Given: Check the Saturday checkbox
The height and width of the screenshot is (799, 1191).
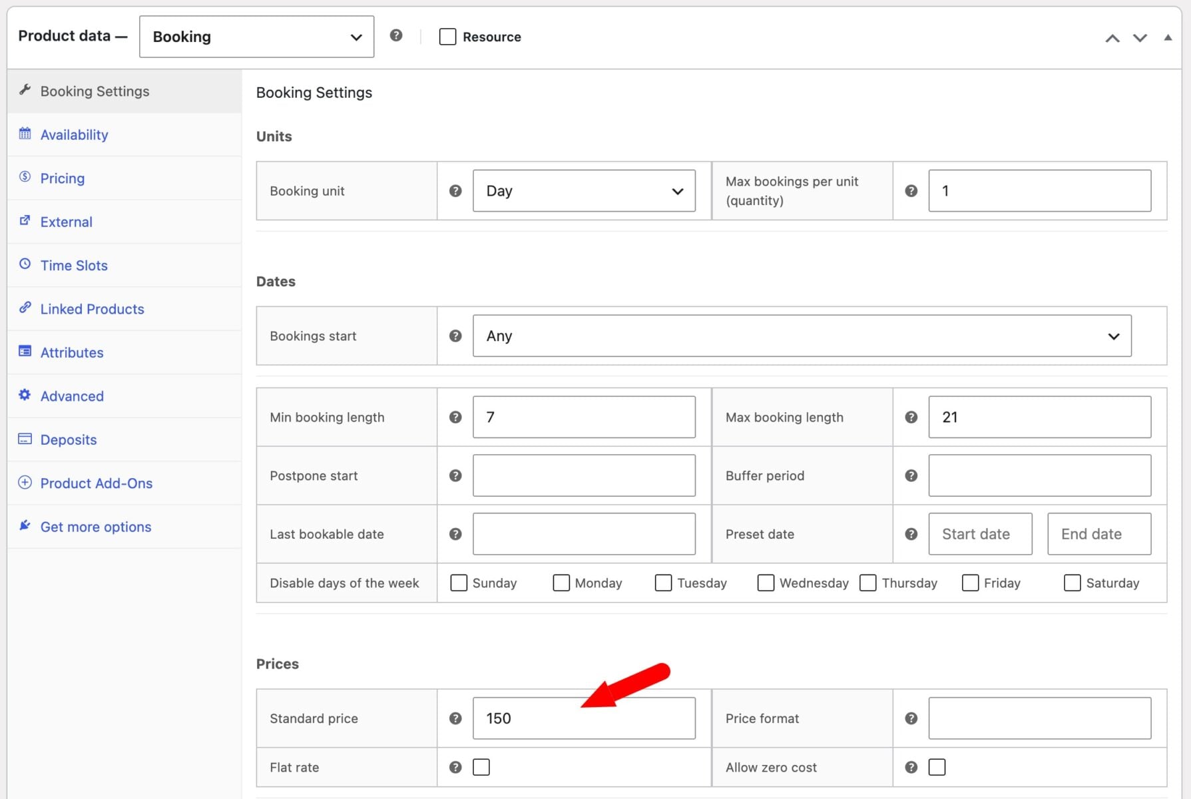Looking at the screenshot, I should click(1072, 583).
